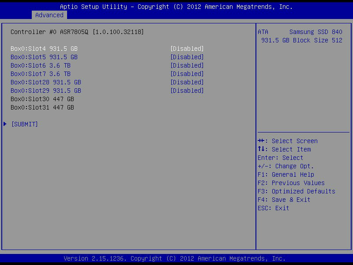Viewport: 353px width, 265px height.
Task: Toggle Box0:Slot28 931.5 GB Disabled value
Action: point(187,82)
